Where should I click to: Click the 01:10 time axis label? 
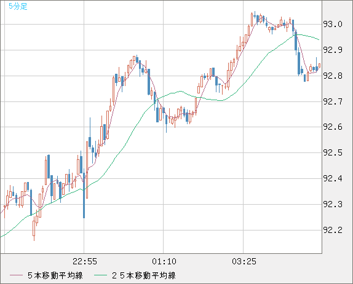point(164,261)
